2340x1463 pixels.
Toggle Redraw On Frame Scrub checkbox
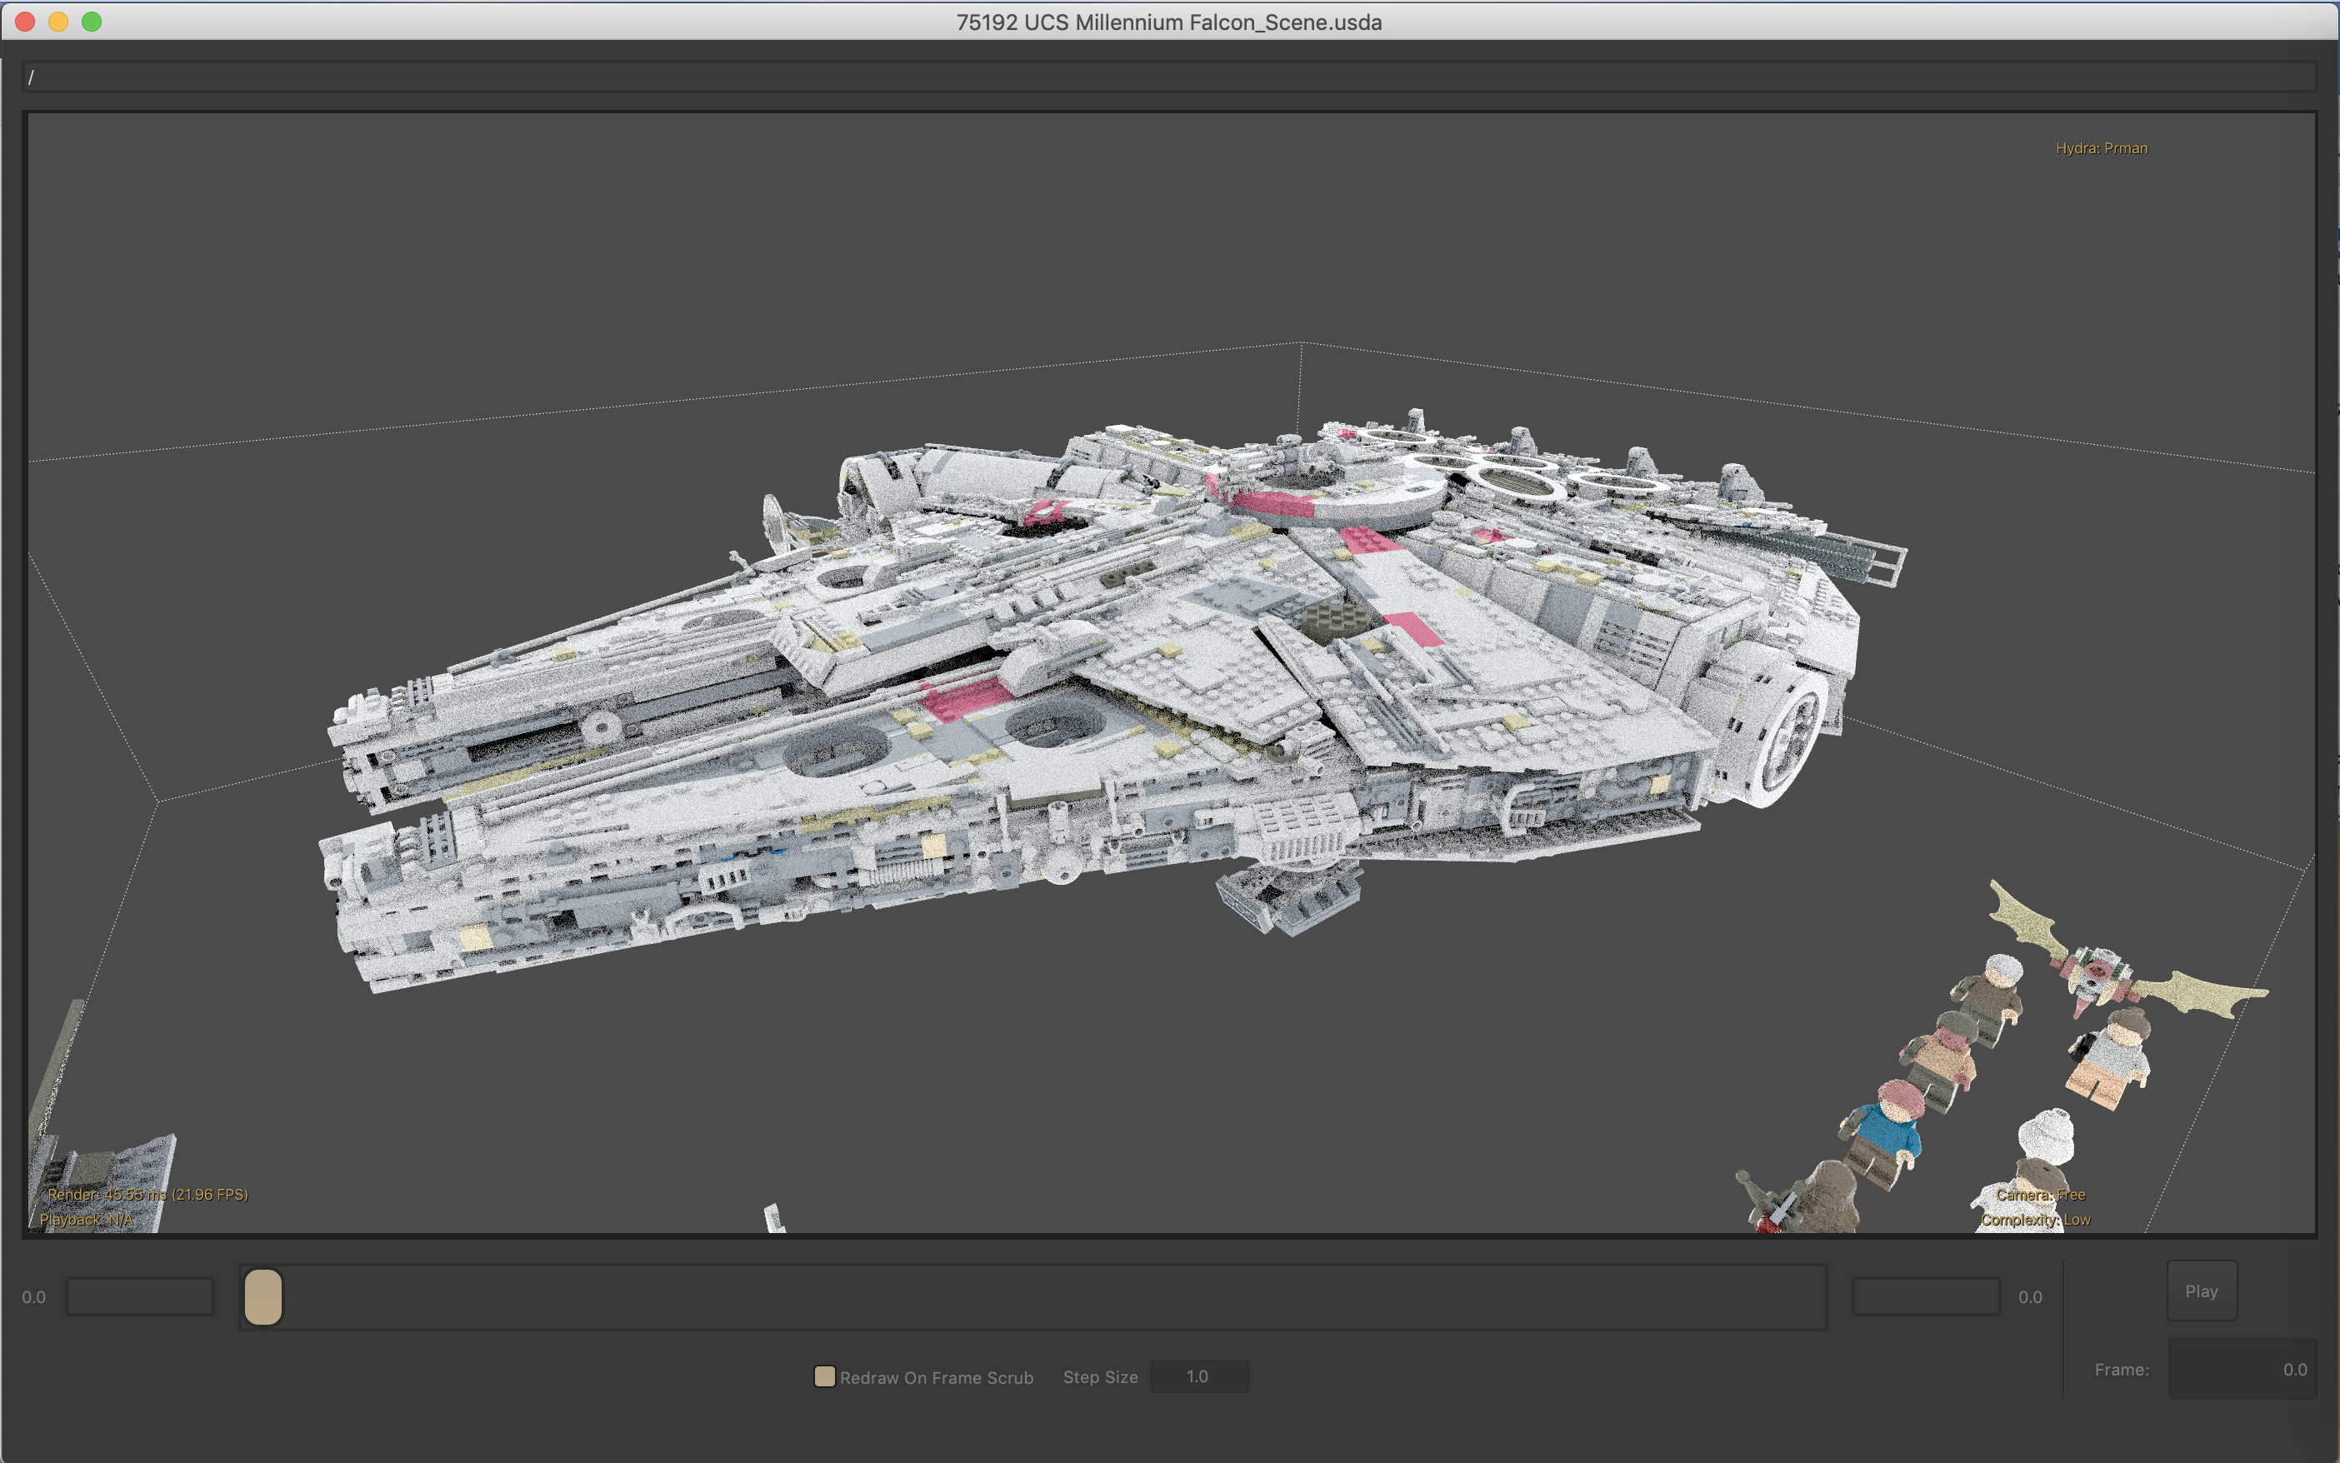(824, 1376)
